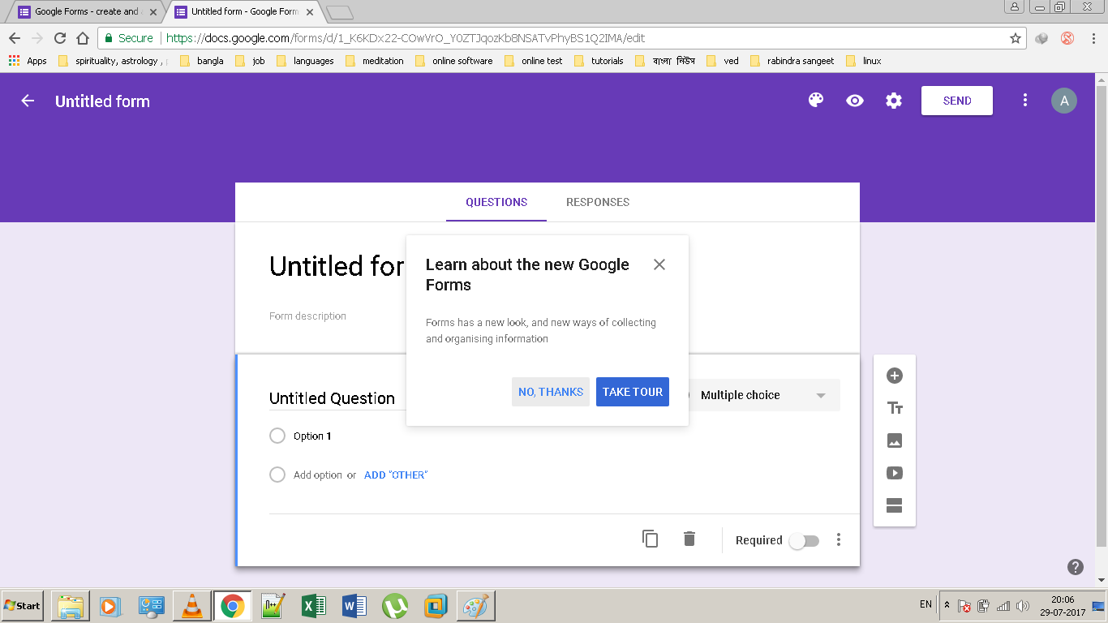Image resolution: width=1108 pixels, height=623 pixels.
Task: Launch Excel from the taskbar
Action: [313, 606]
